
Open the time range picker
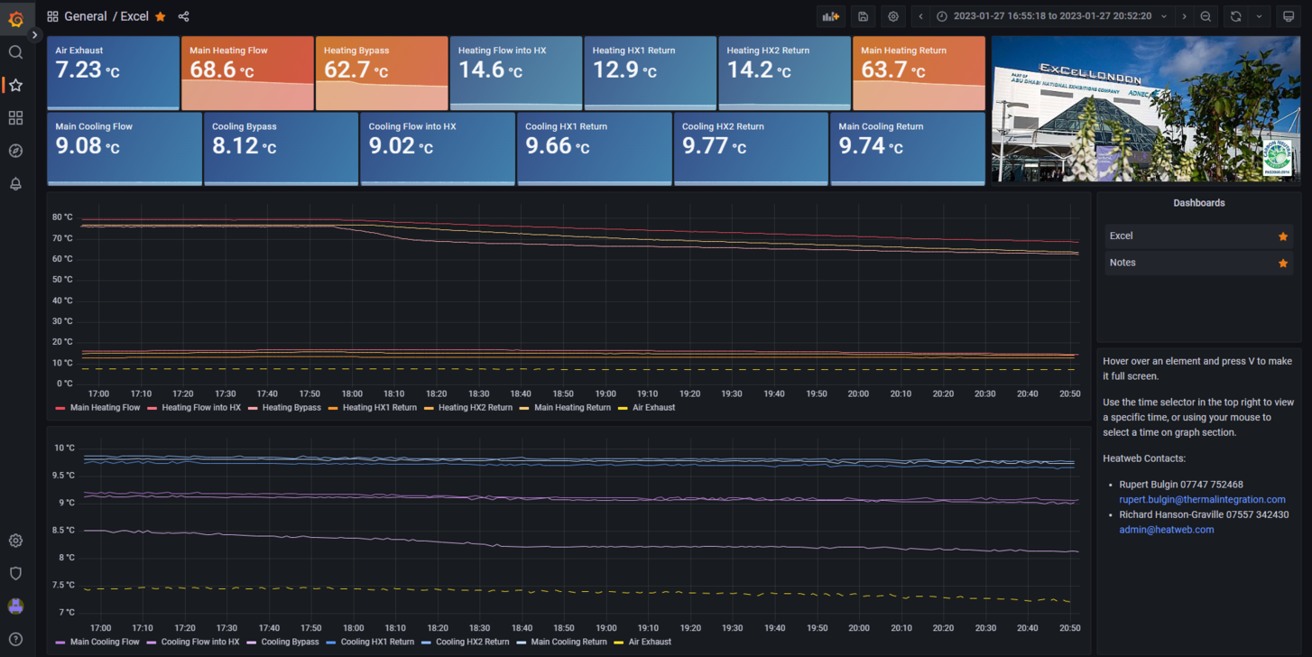tap(1051, 16)
